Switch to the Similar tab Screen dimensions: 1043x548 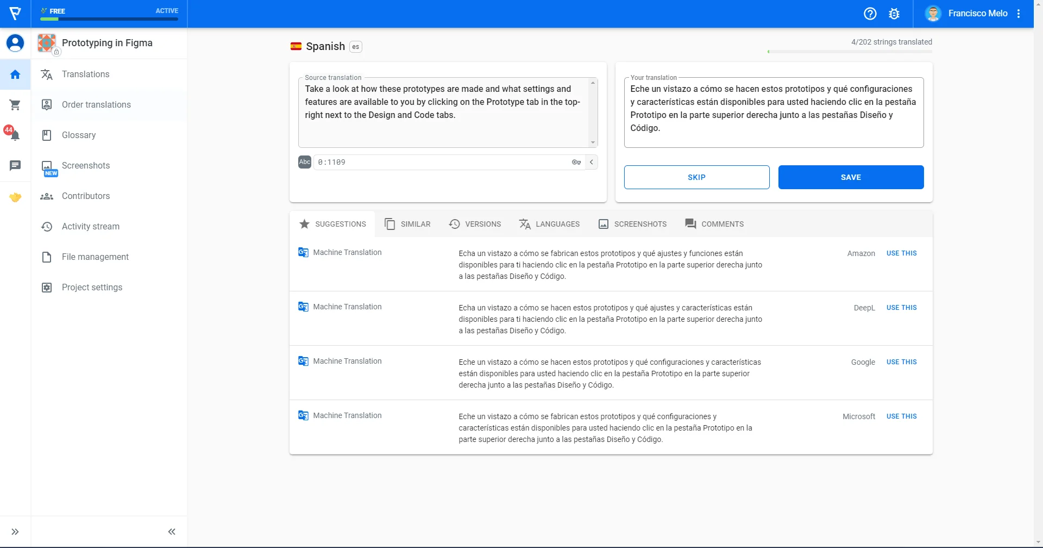(407, 224)
